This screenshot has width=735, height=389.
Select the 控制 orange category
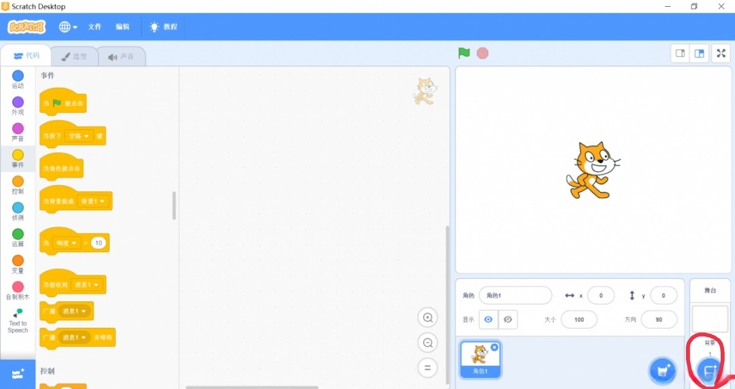coord(18,185)
